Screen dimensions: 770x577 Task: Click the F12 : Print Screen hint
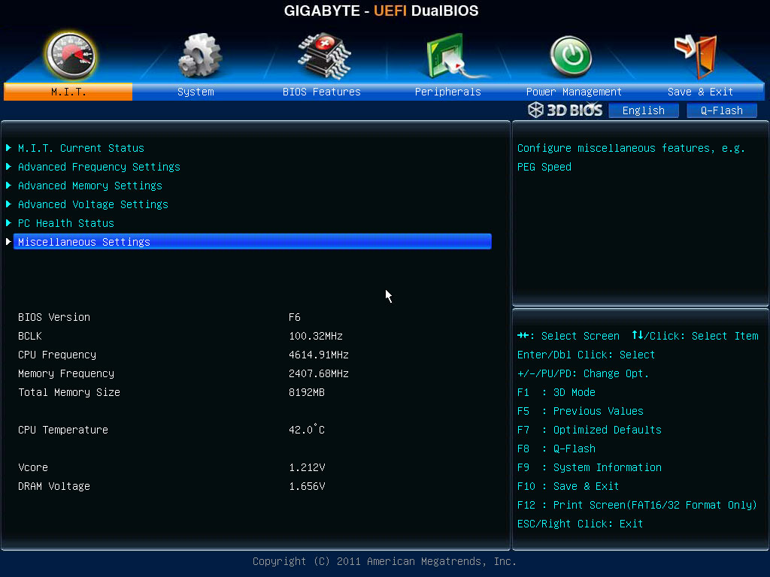coord(638,505)
